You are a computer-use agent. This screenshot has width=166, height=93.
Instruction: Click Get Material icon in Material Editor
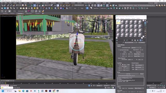click(117, 40)
